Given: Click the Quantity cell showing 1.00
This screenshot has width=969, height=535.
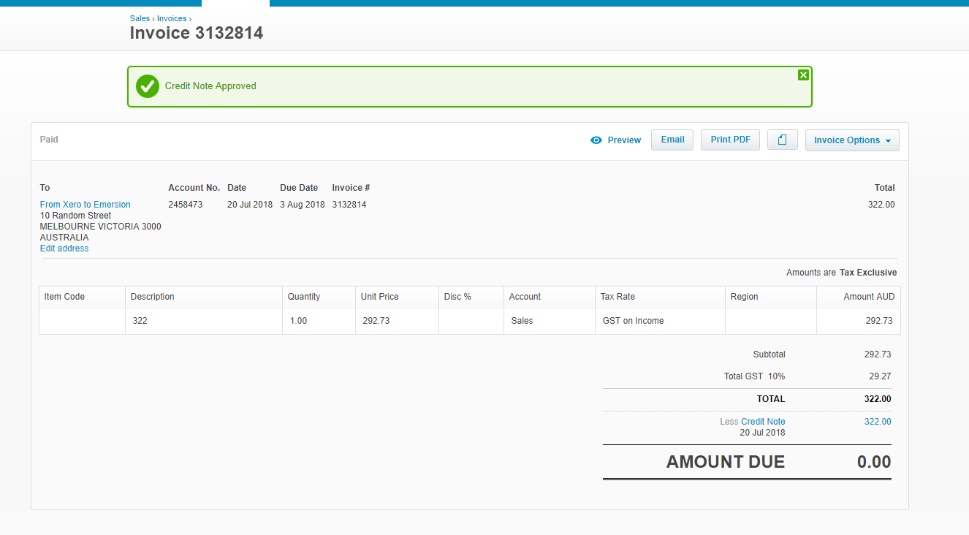Looking at the screenshot, I should [318, 321].
